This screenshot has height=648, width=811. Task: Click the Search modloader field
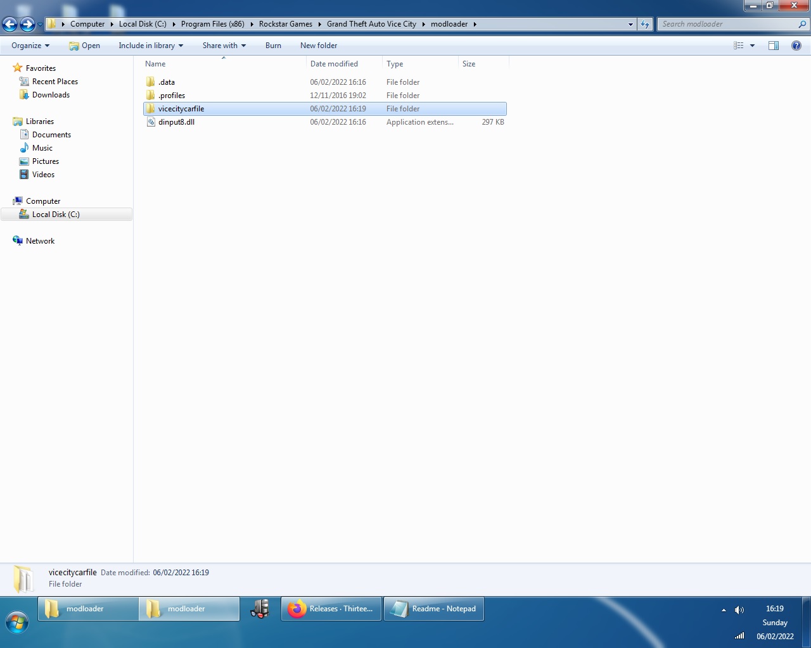click(x=727, y=24)
